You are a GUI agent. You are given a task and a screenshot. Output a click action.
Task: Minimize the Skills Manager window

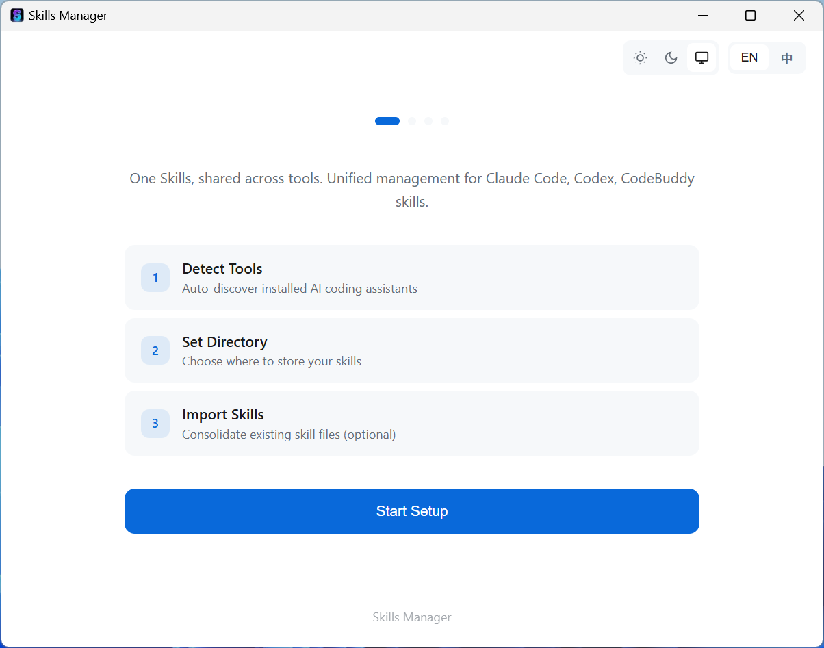coord(702,15)
